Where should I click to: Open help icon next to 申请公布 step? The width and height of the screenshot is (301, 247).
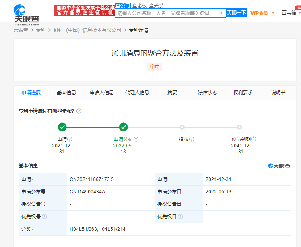(136, 139)
